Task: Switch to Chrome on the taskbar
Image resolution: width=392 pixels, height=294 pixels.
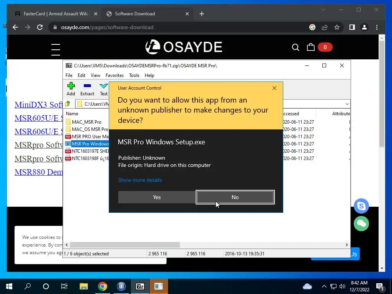Action: click(x=103, y=286)
